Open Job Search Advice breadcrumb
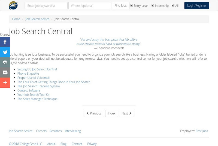The image size is (218, 146). [37, 19]
